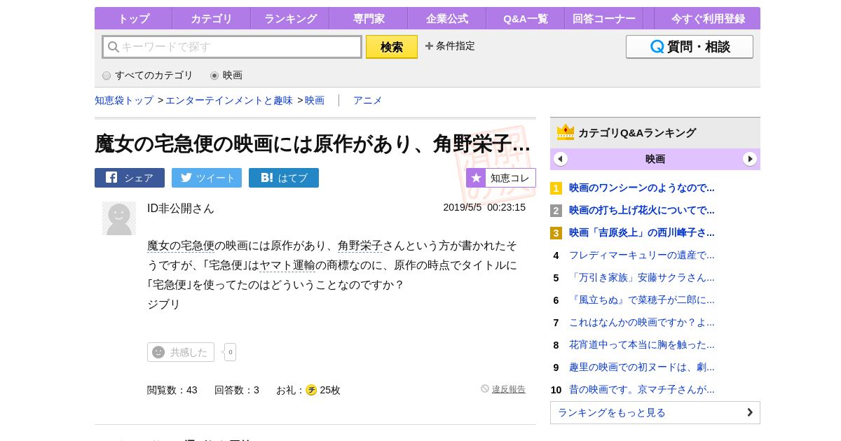Open 魔女の宅急便 keyword link
Image resolution: width=841 pixels, height=441 pixels.
(x=181, y=246)
